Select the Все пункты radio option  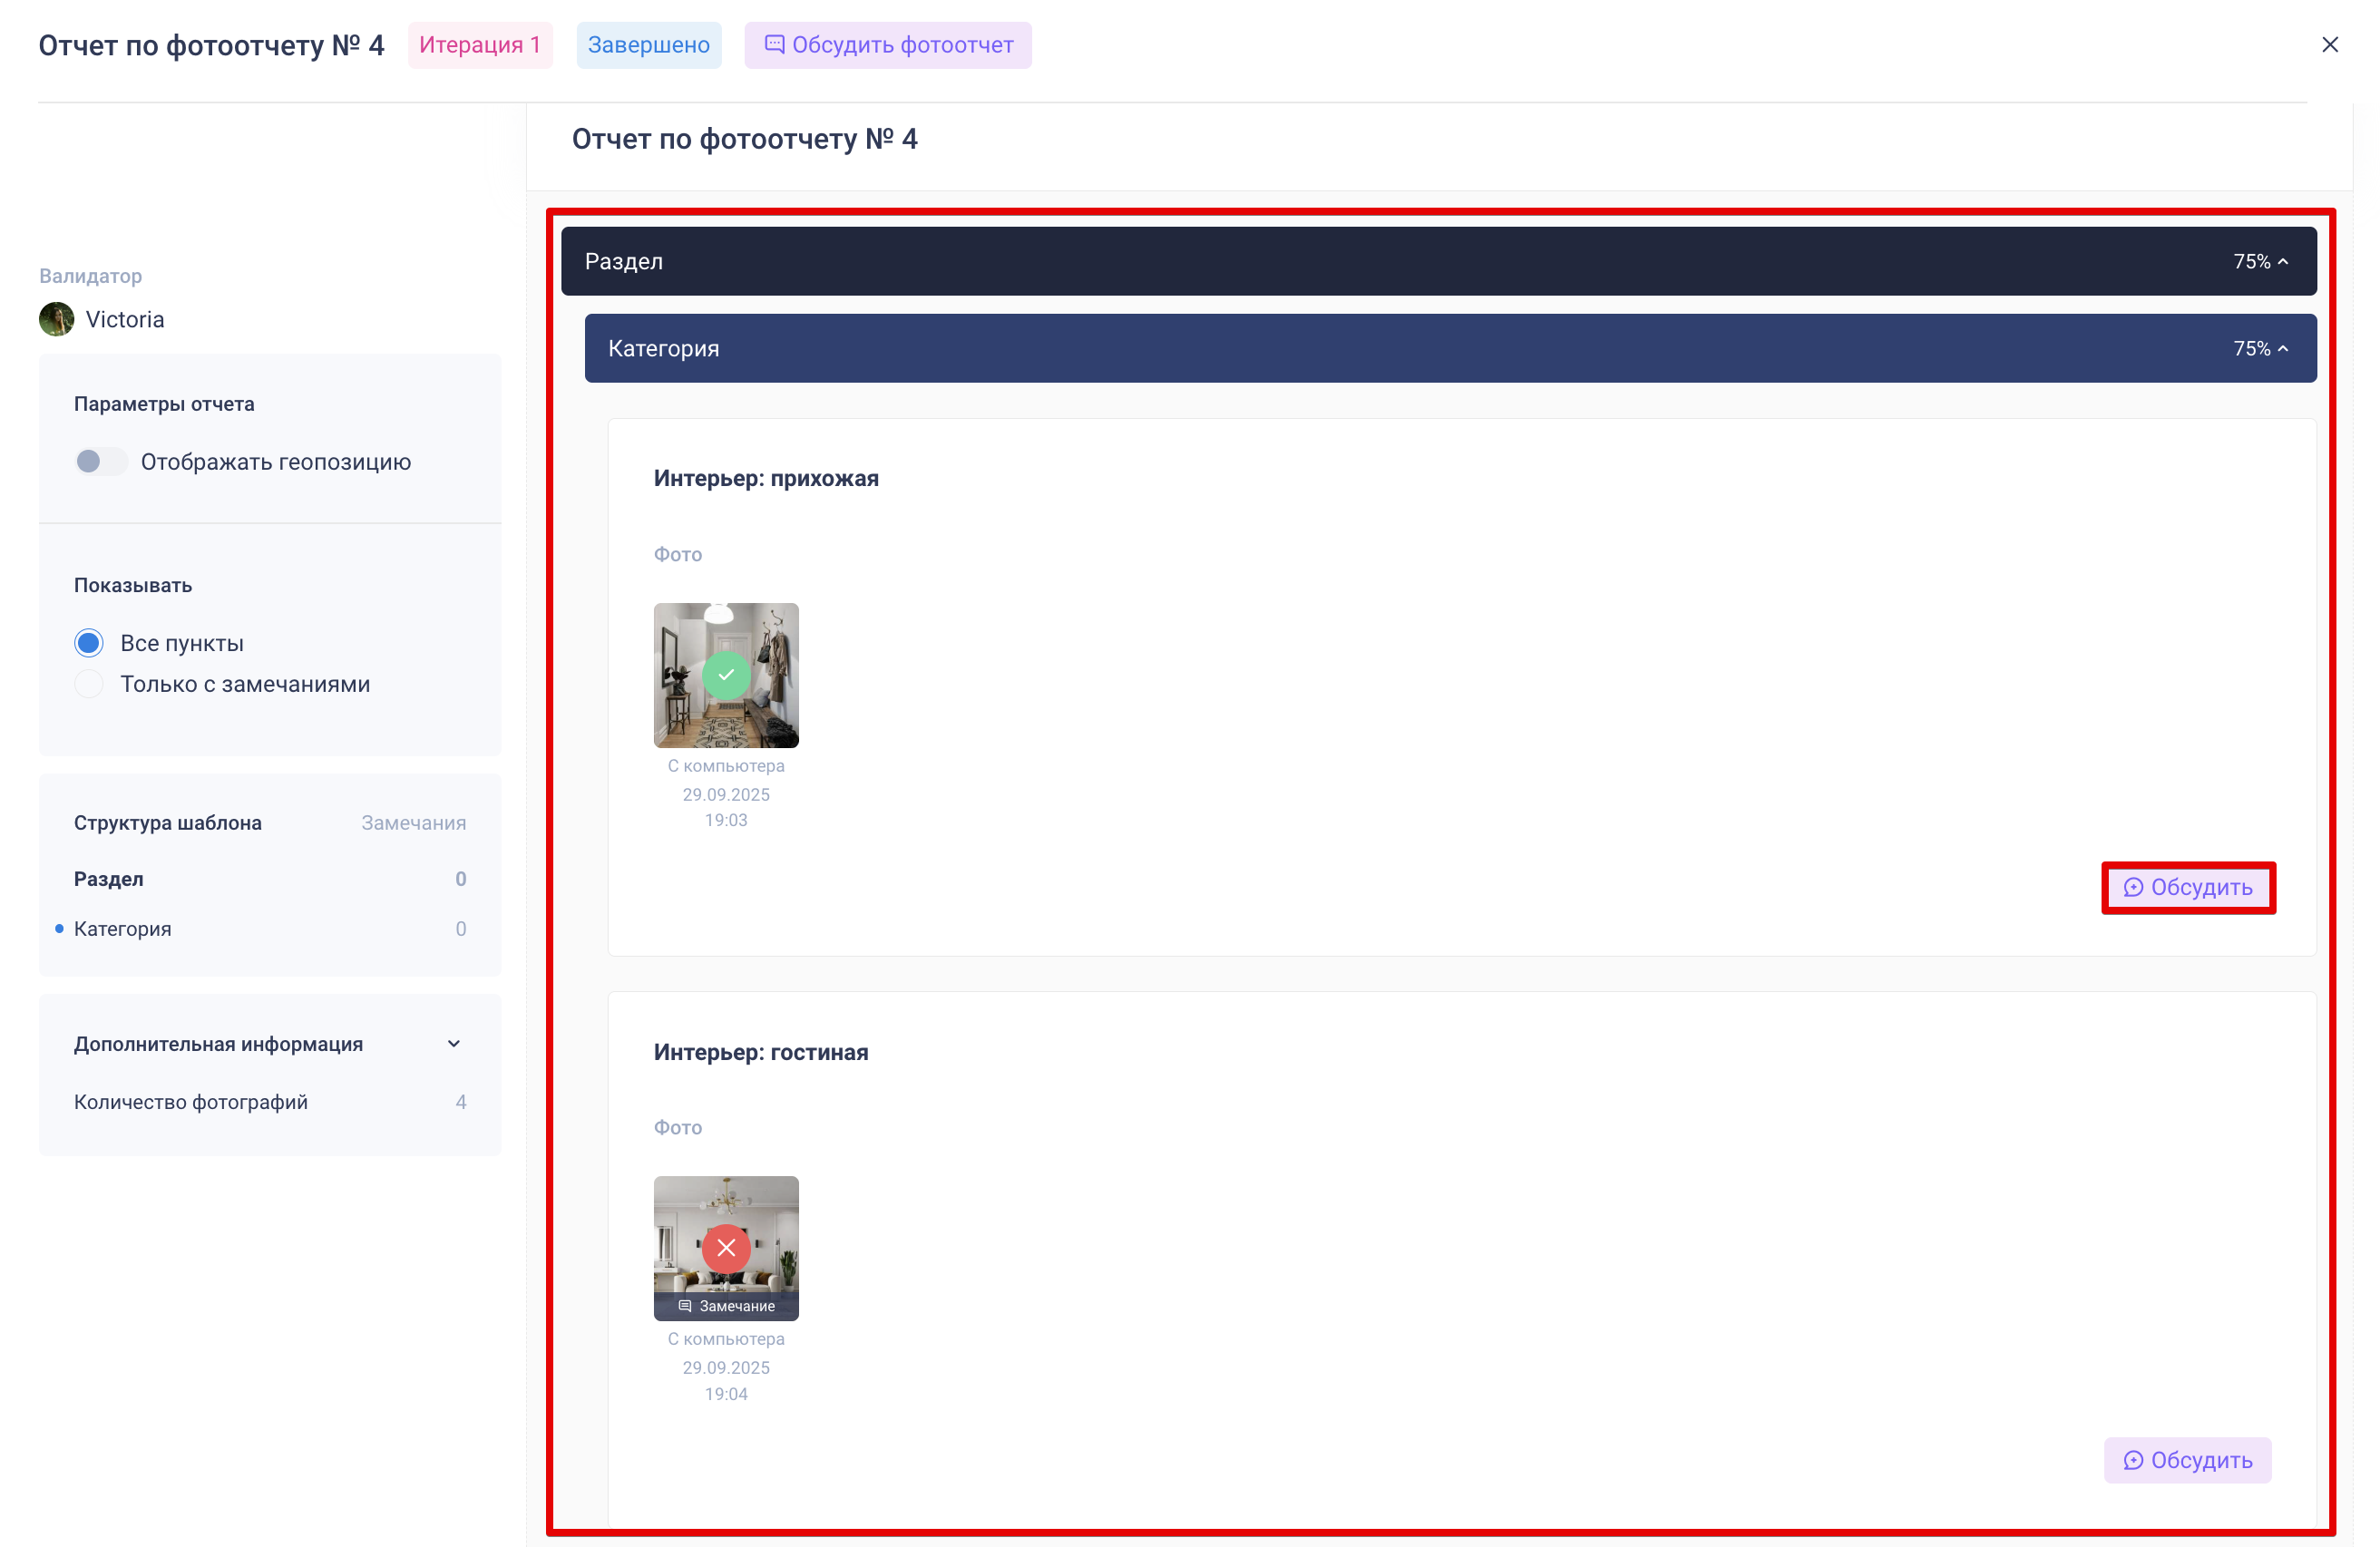pos(89,643)
